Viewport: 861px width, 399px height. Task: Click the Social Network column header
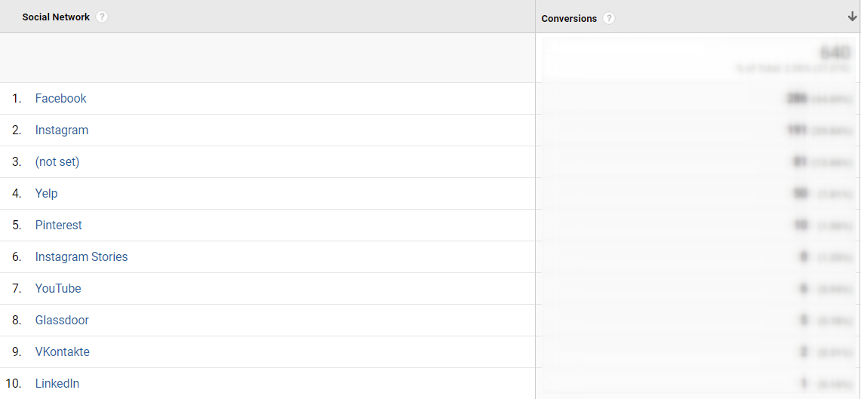(x=56, y=17)
